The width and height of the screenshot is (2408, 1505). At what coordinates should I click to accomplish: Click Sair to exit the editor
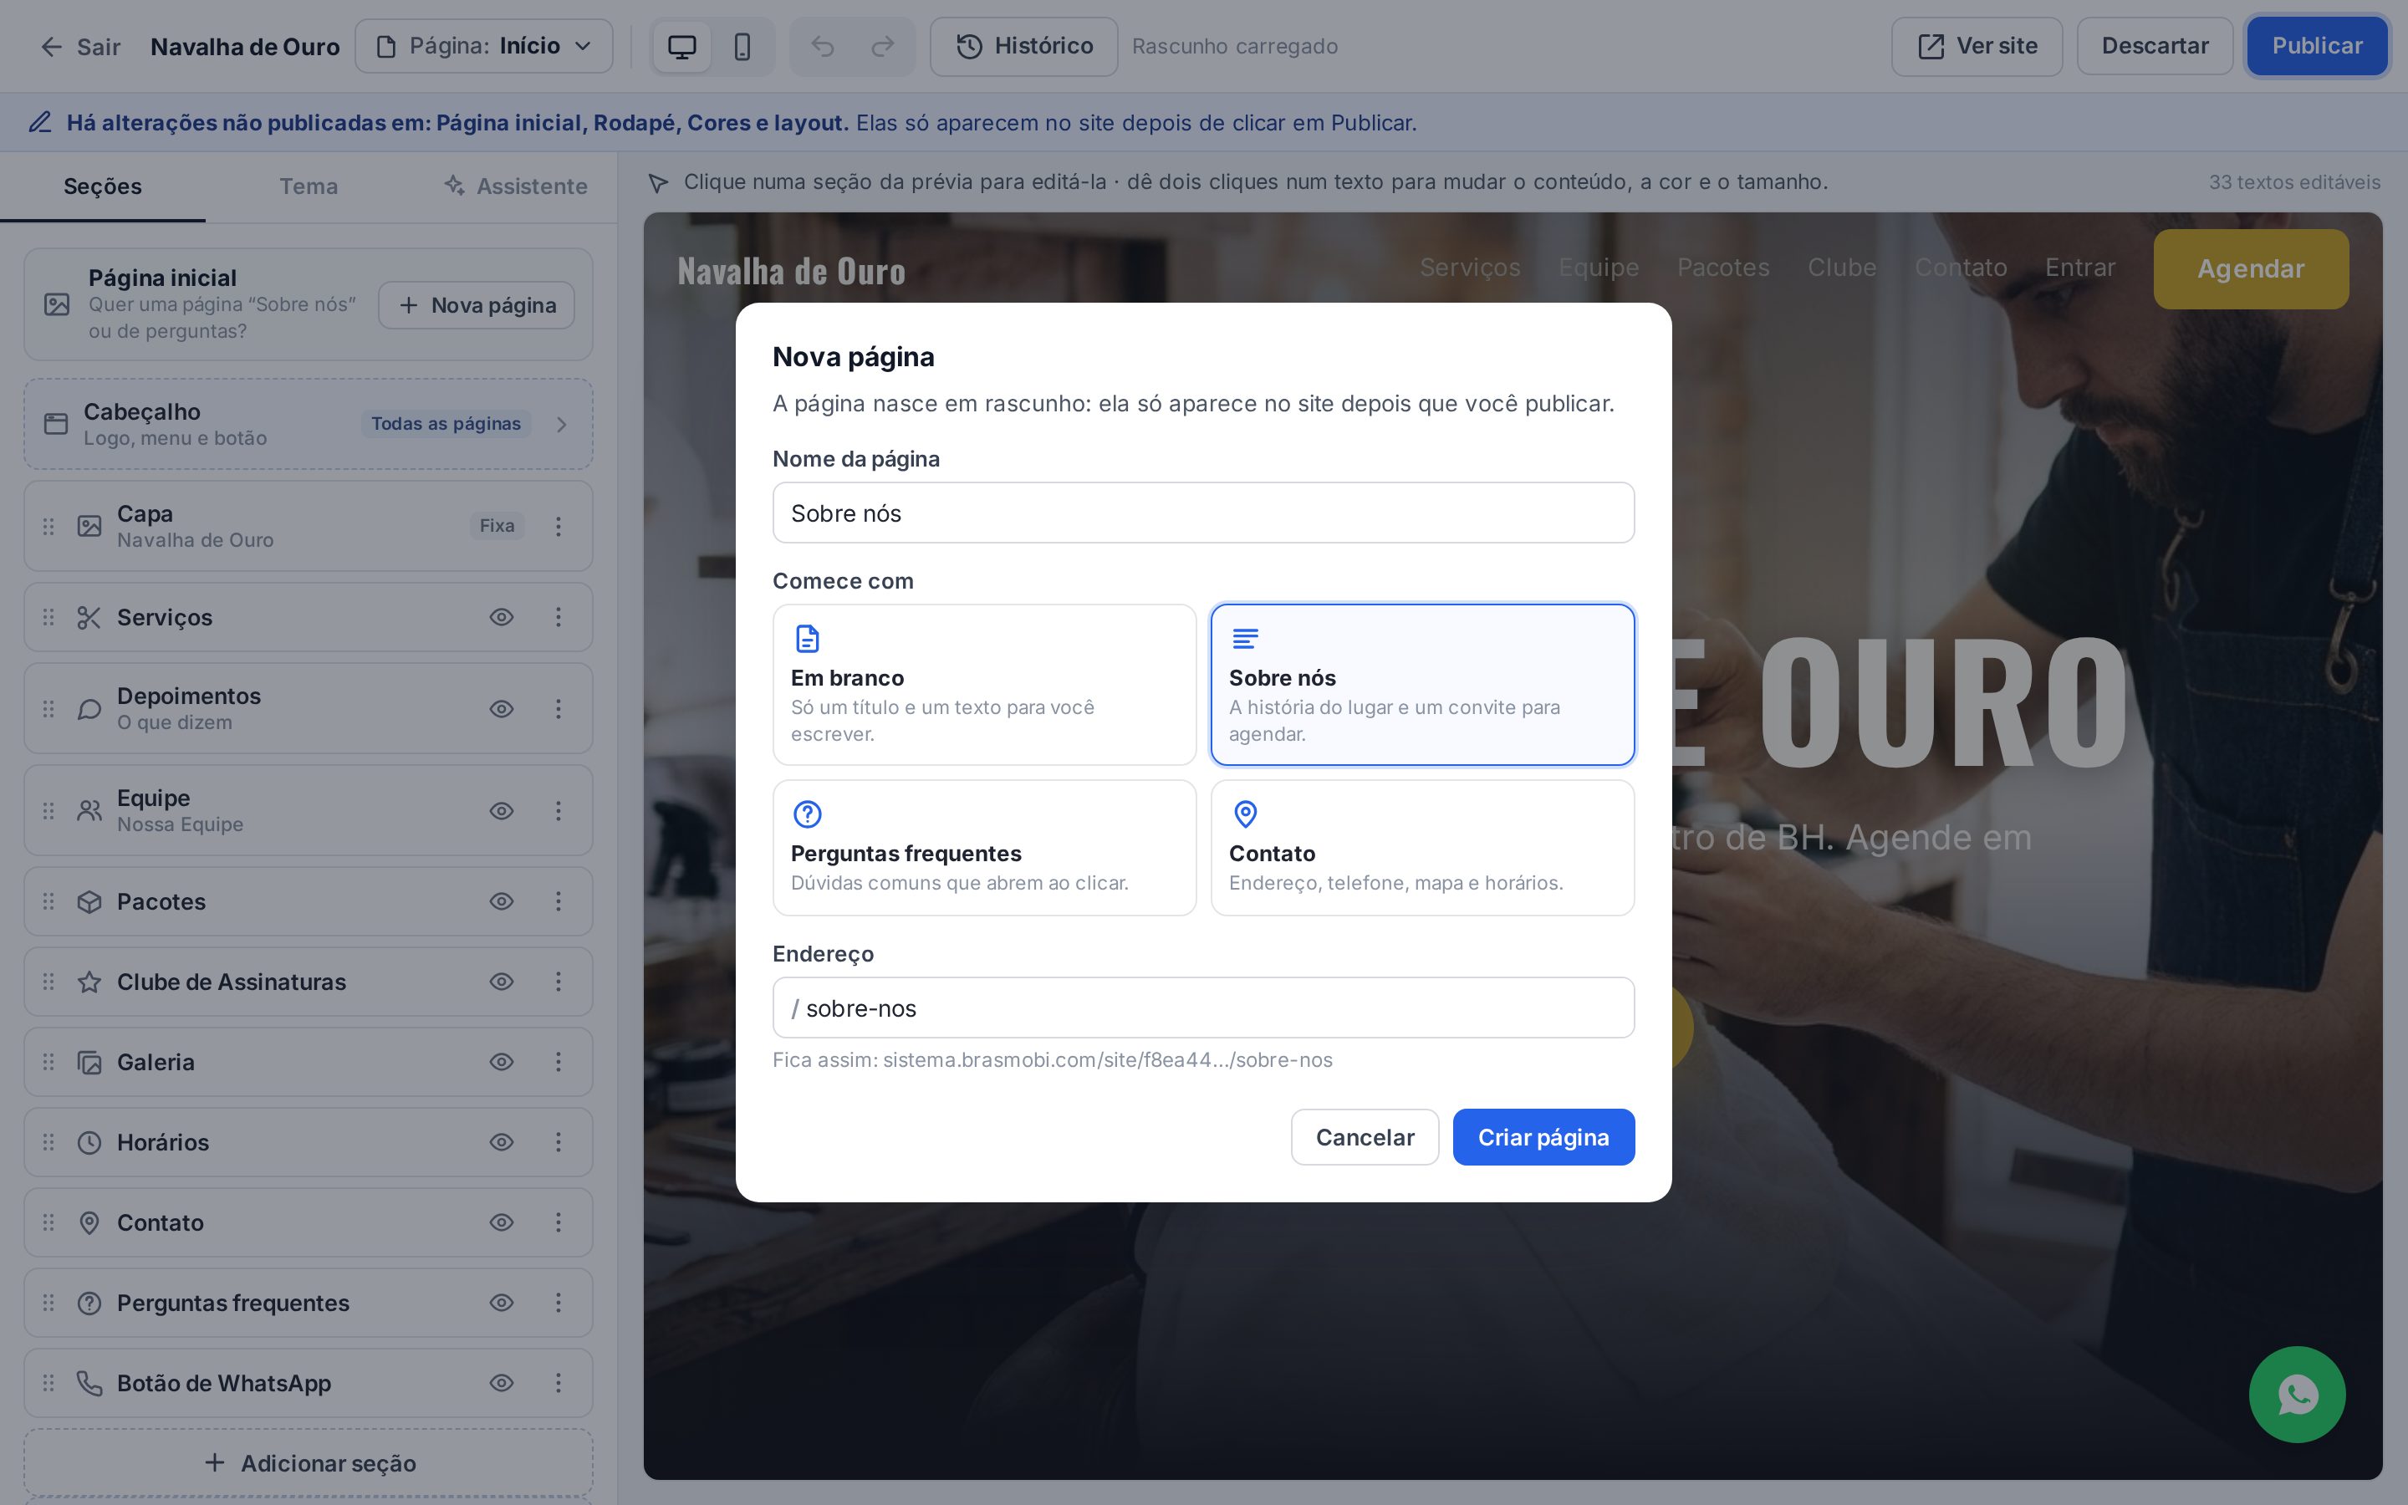point(79,47)
